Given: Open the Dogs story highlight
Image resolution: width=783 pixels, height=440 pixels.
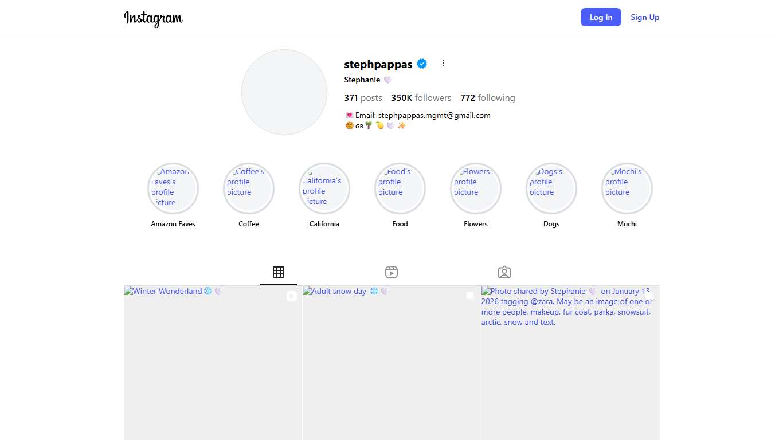Looking at the screenshot, I should click(551, 188).
